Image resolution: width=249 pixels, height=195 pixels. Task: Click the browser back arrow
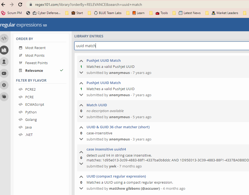pos(3,5)
